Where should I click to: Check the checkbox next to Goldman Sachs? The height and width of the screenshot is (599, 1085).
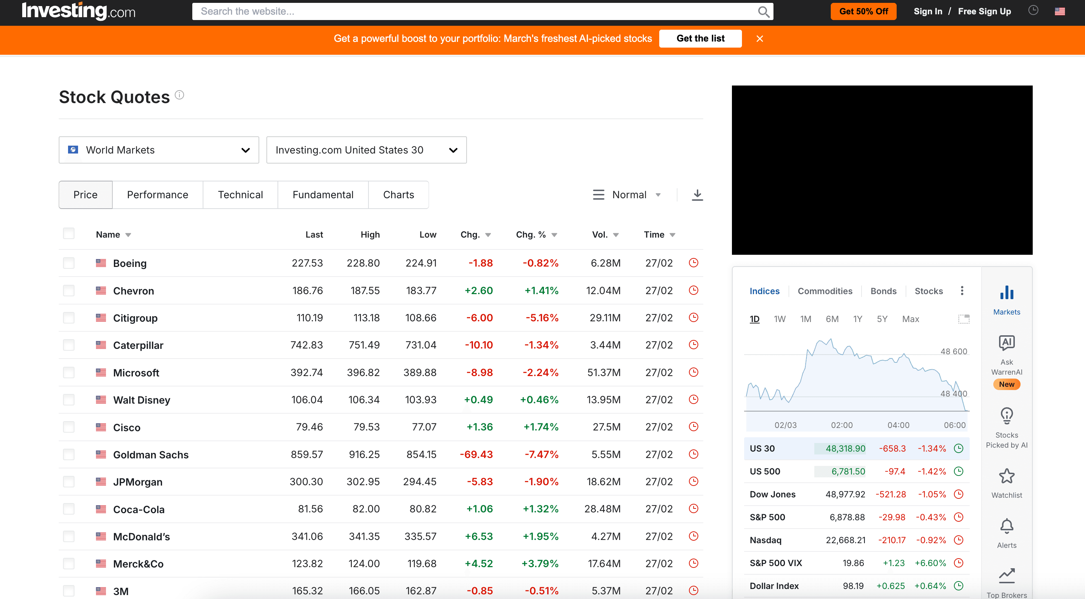(69, 454)
